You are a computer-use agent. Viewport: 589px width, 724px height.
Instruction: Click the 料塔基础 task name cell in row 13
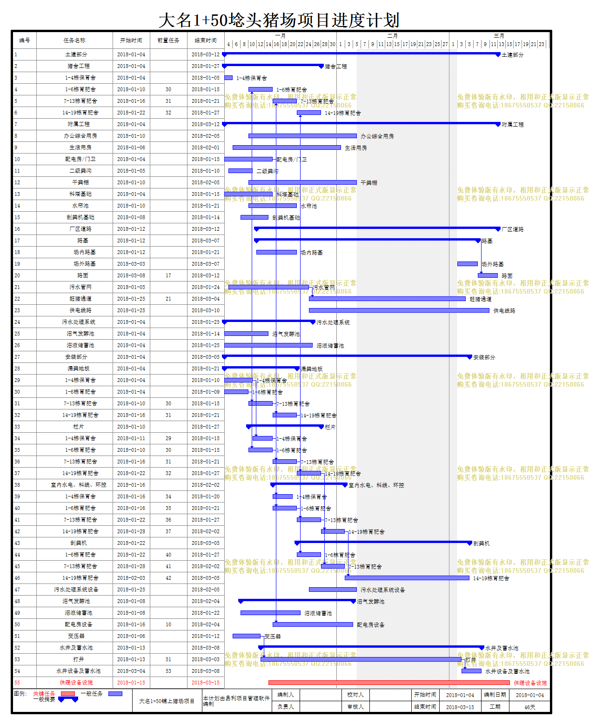click(x=74, y=194)
